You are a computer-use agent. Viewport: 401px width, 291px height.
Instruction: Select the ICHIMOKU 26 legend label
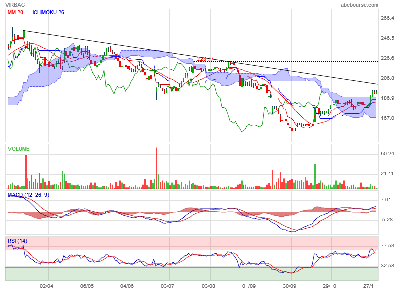[x=48, y=12]
